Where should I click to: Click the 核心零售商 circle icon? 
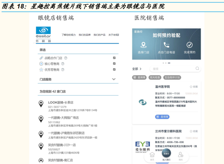(41, 64)
